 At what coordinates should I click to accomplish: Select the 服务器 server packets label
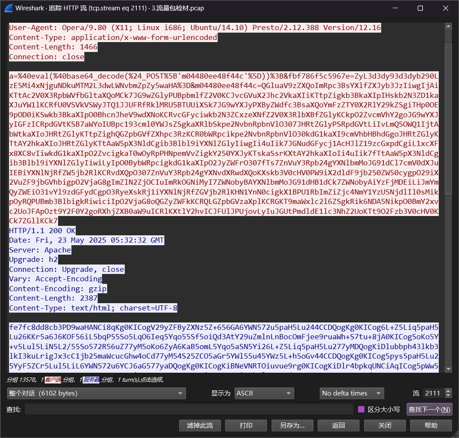point(91,380)
